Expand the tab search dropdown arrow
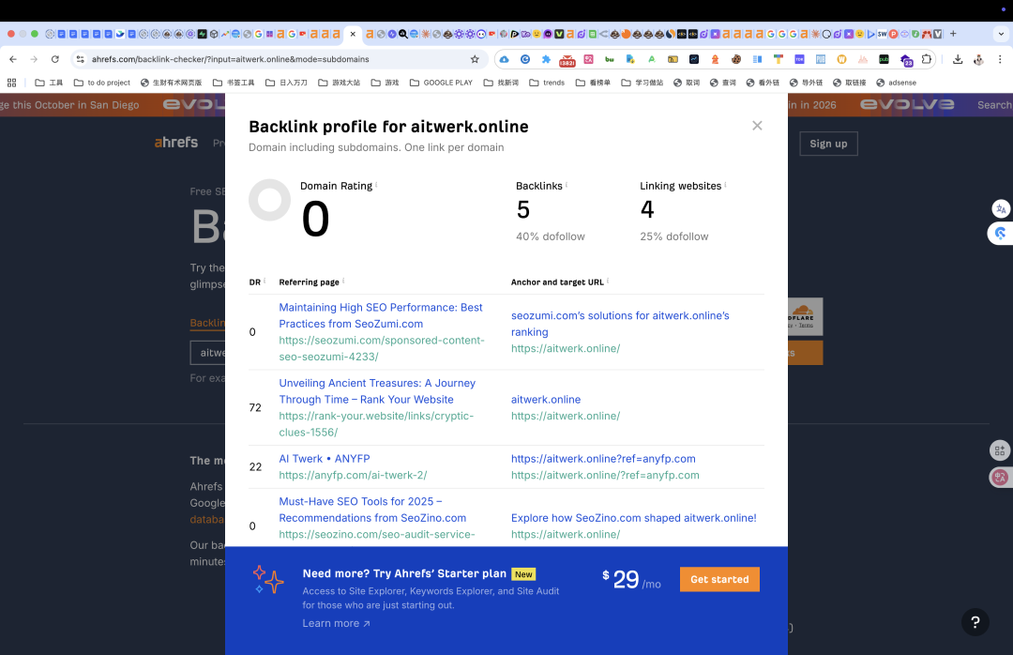 (x=1001, y=34)
